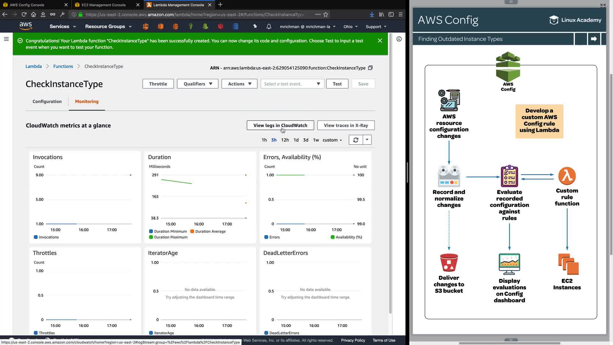
Task: Click the pin shortcut icon in AWS navbar
Action: click(x=255, y=27)
